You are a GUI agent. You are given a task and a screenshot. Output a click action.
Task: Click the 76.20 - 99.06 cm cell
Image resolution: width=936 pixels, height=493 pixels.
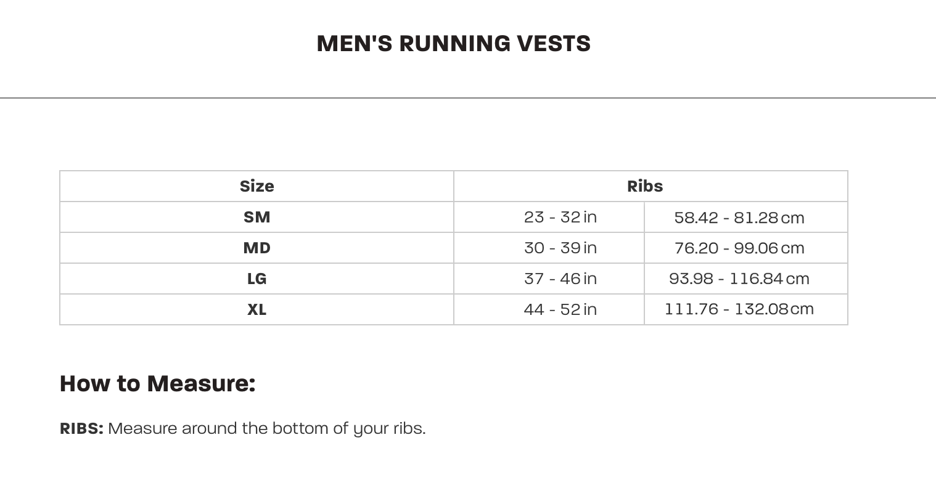[x=739, y=248]
